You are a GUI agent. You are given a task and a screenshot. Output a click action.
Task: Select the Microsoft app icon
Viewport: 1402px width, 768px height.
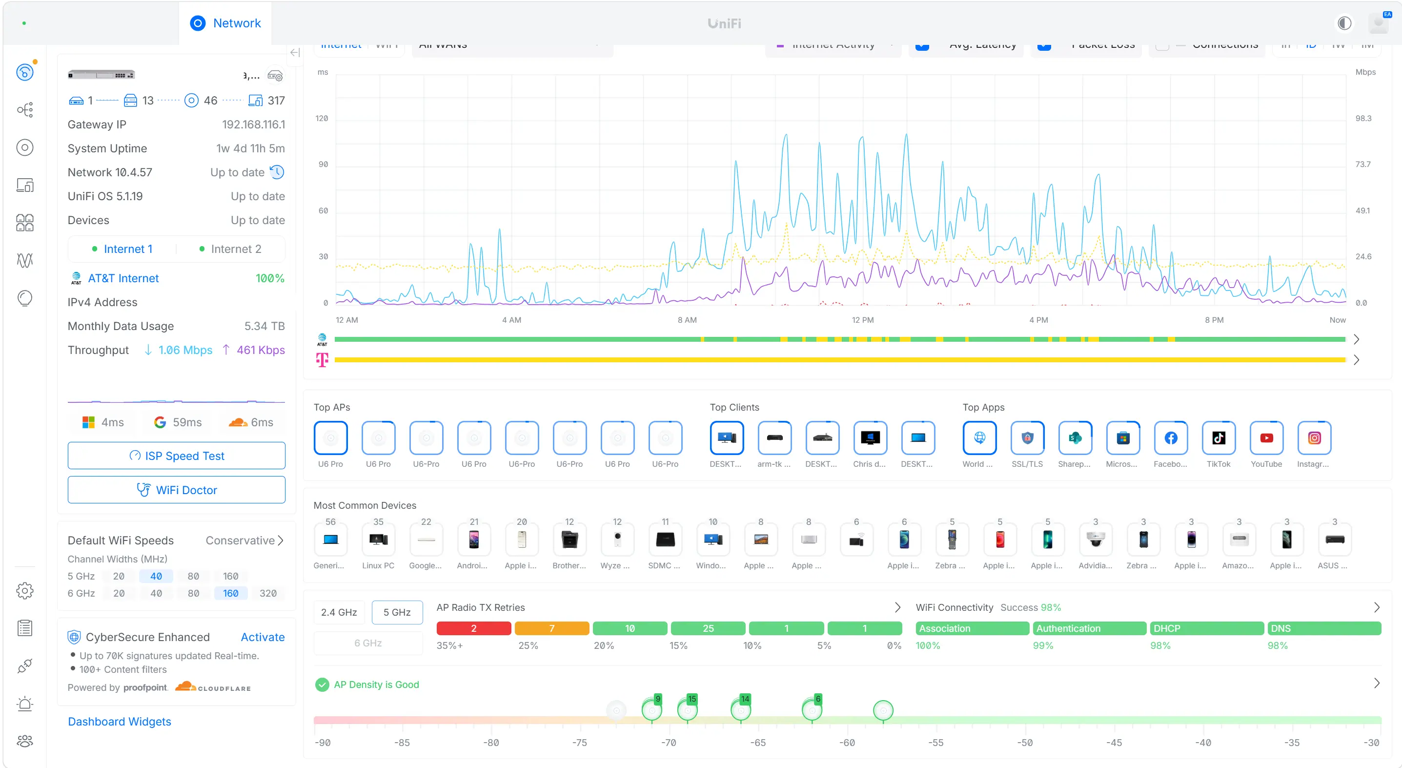pyautogui.click(x=1123, y=438)
